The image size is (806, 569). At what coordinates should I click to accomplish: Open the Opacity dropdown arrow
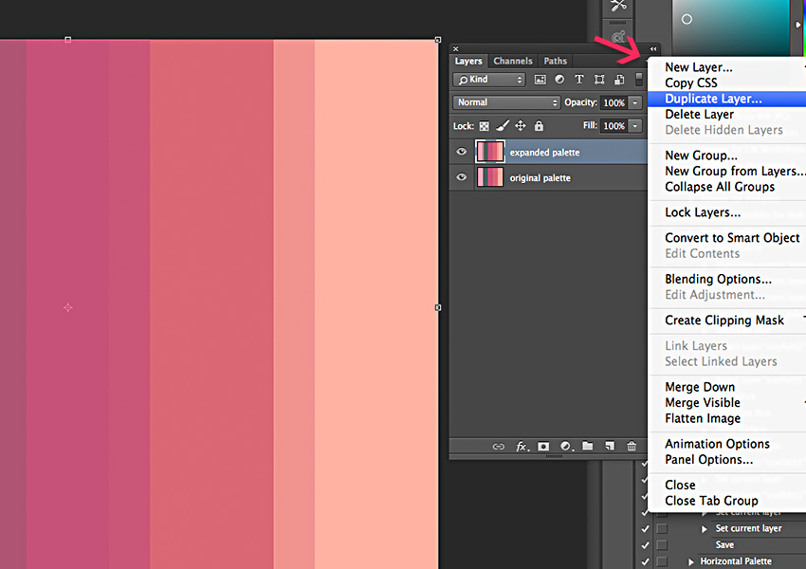633,101
